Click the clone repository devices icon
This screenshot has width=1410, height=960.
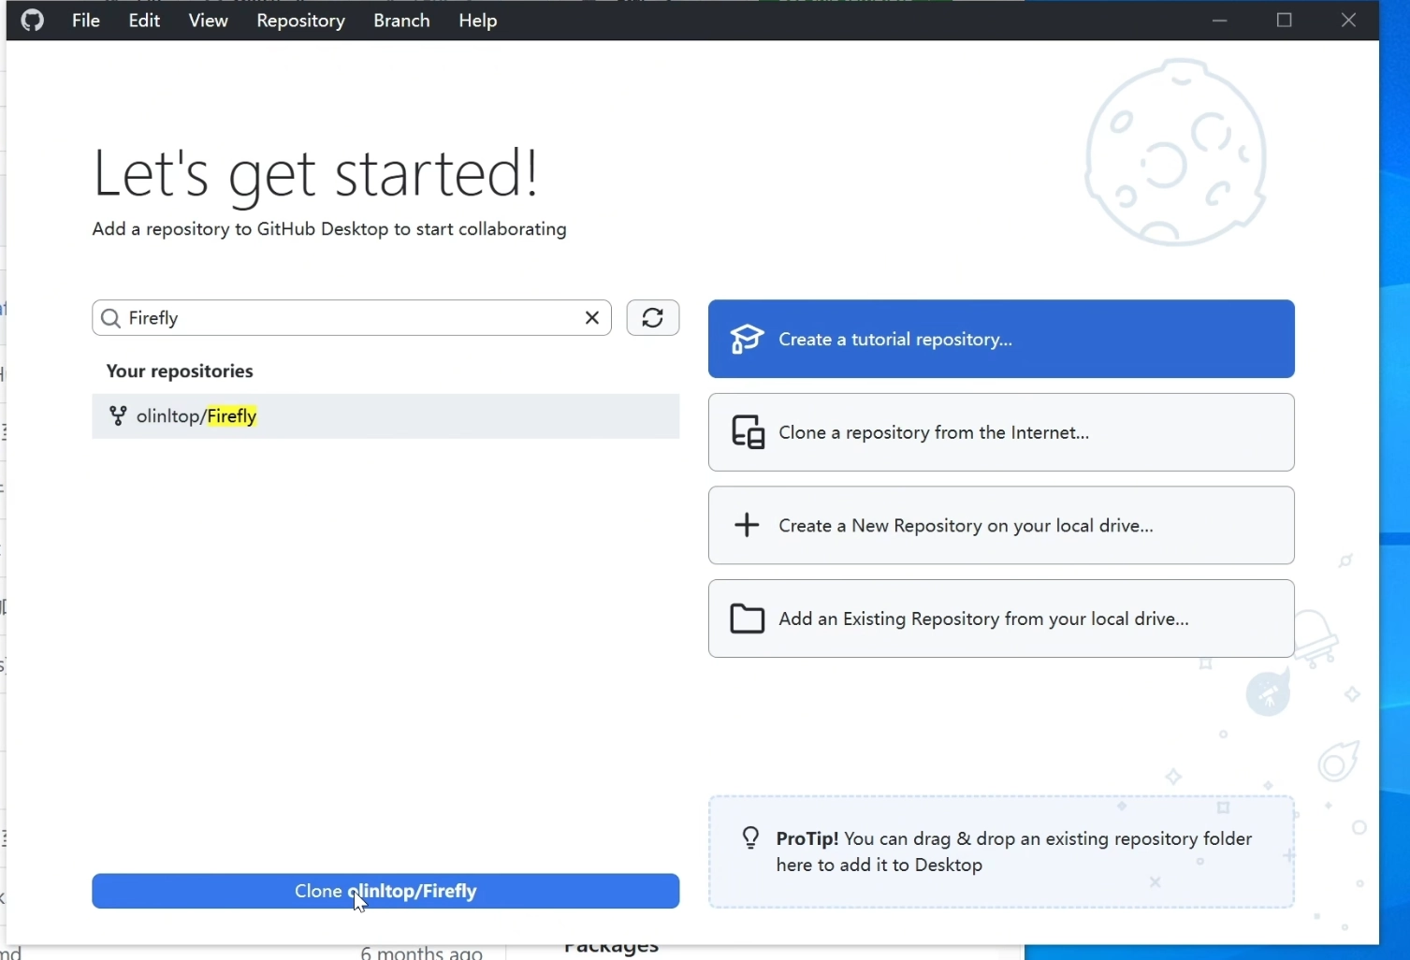(748, 432)
